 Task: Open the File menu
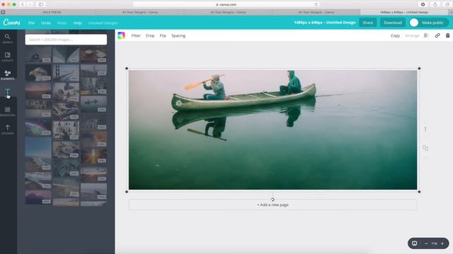pos(31,23)
